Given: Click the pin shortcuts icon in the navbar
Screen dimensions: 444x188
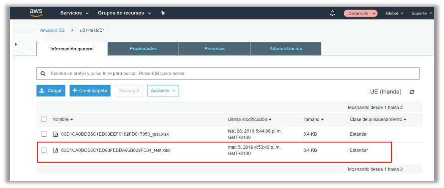Looking at the screenshot, I should 163,13.
